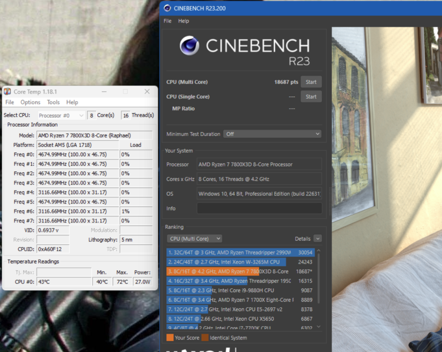The image size is (442, 352).
Task: Click the Freq #7 value field
Action: [77, 221]
